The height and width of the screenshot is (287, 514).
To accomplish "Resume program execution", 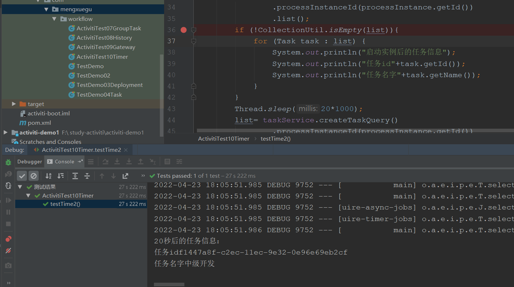I will (8, 200).
